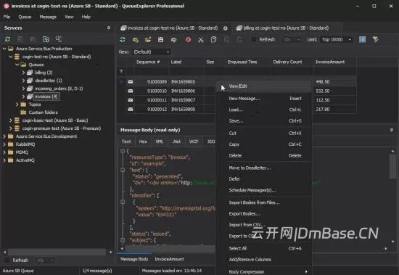Click the filter funnel icon in toolbar

375,39
